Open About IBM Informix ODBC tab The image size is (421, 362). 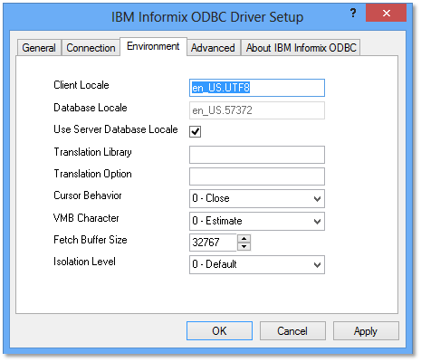tap(301, 48)
